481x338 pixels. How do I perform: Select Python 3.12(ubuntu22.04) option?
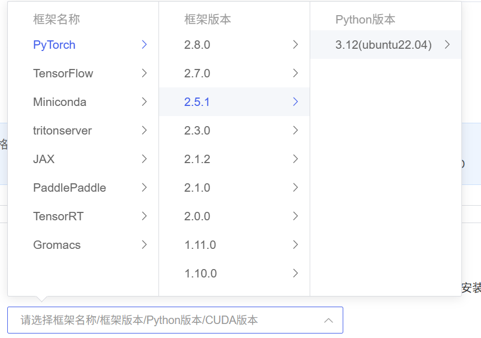coord(386,45)
